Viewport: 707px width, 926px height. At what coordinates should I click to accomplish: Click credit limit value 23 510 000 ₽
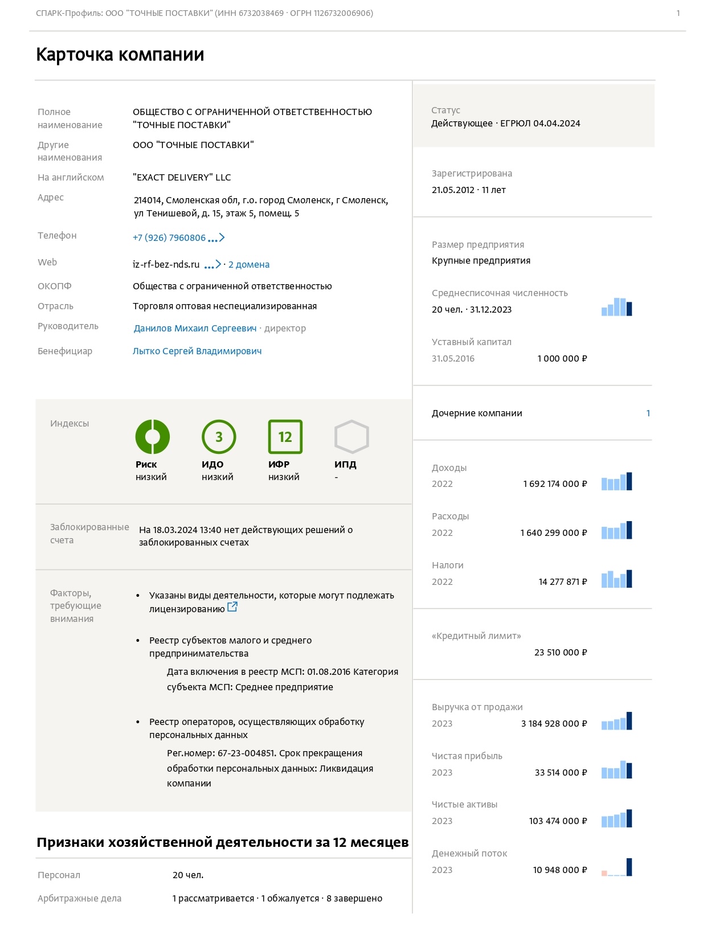coord(561,653)
